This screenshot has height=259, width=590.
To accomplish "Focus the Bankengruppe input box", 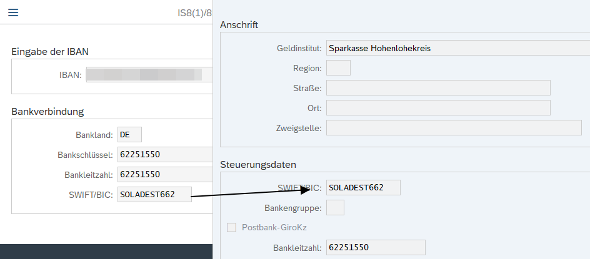I will point(336,207).
